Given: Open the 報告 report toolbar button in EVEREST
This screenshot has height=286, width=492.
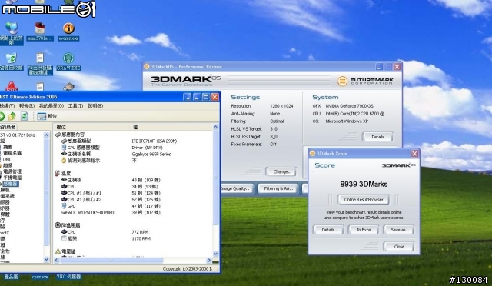Looking at the screenshot, I should pos(47,116).
